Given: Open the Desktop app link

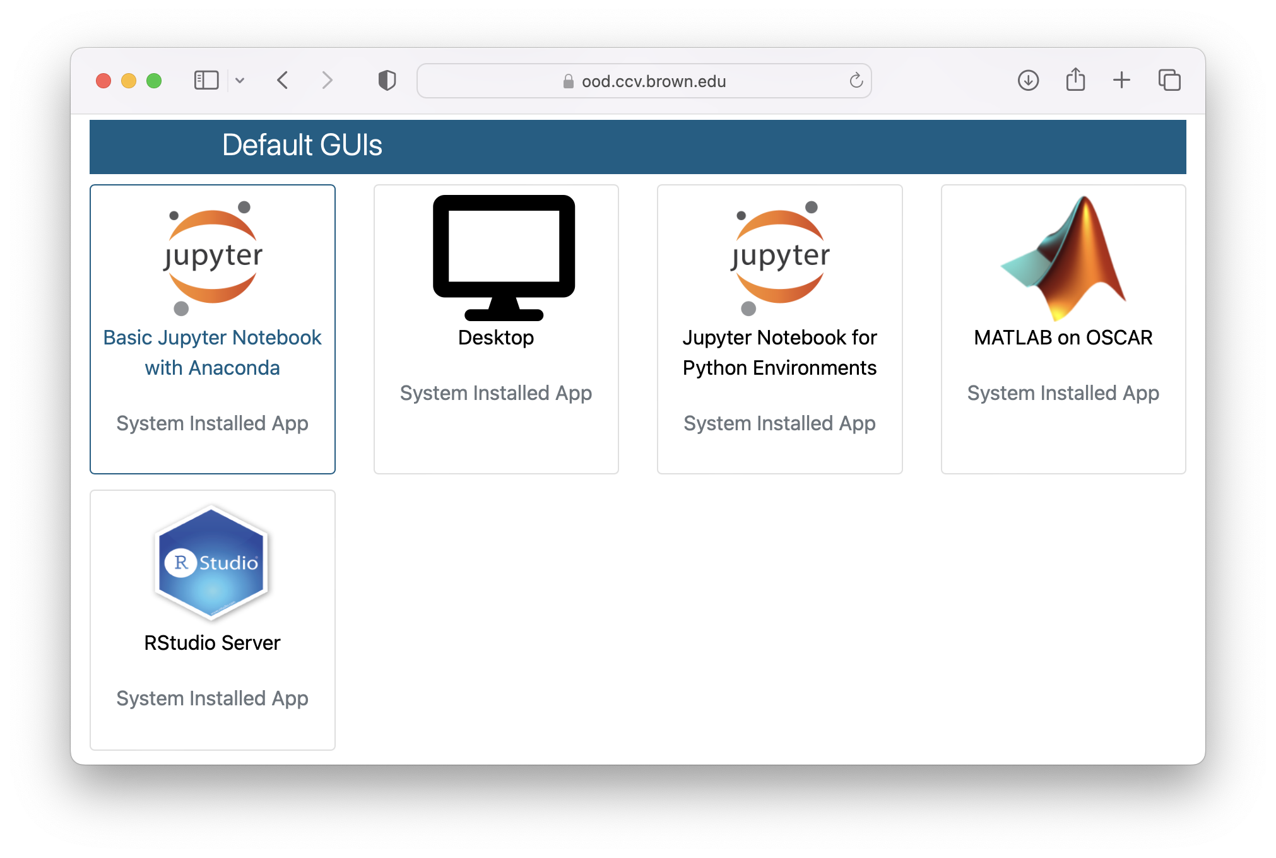Looking at the screenshot, I should (x=496, y=338).
